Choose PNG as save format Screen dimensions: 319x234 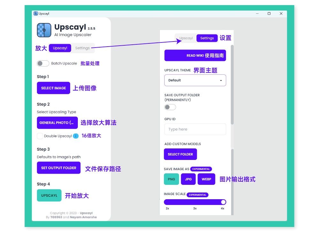tap(171, 179)
